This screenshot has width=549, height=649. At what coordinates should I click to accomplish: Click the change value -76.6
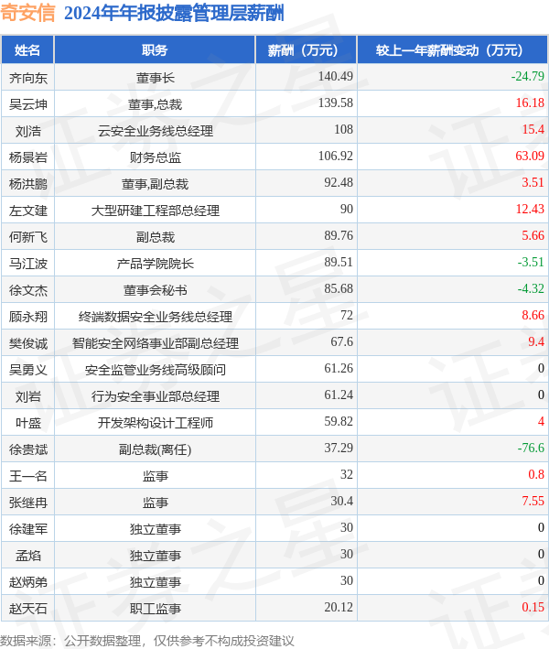click(531, 448)
